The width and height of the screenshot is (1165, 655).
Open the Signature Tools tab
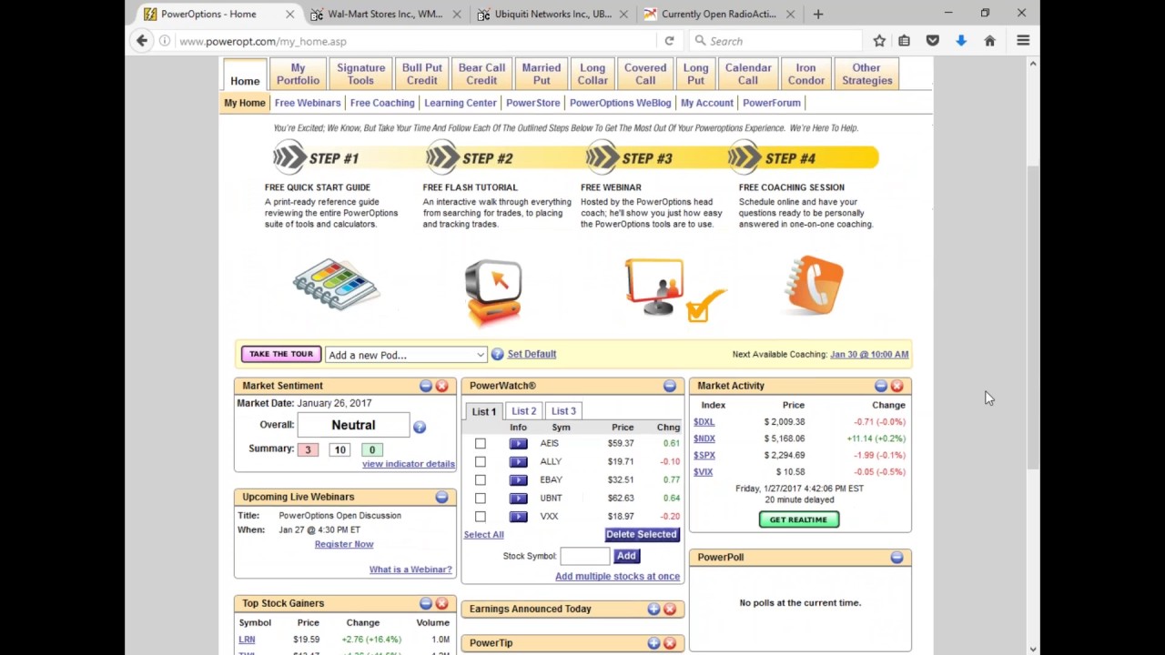[360, 74]
